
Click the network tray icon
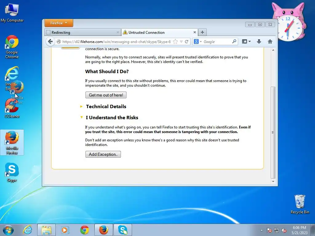click(277, 230)
